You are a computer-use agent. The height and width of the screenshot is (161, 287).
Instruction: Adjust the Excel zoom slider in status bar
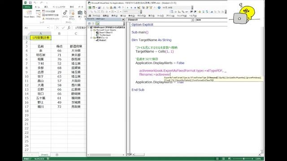tap(244, 159)
